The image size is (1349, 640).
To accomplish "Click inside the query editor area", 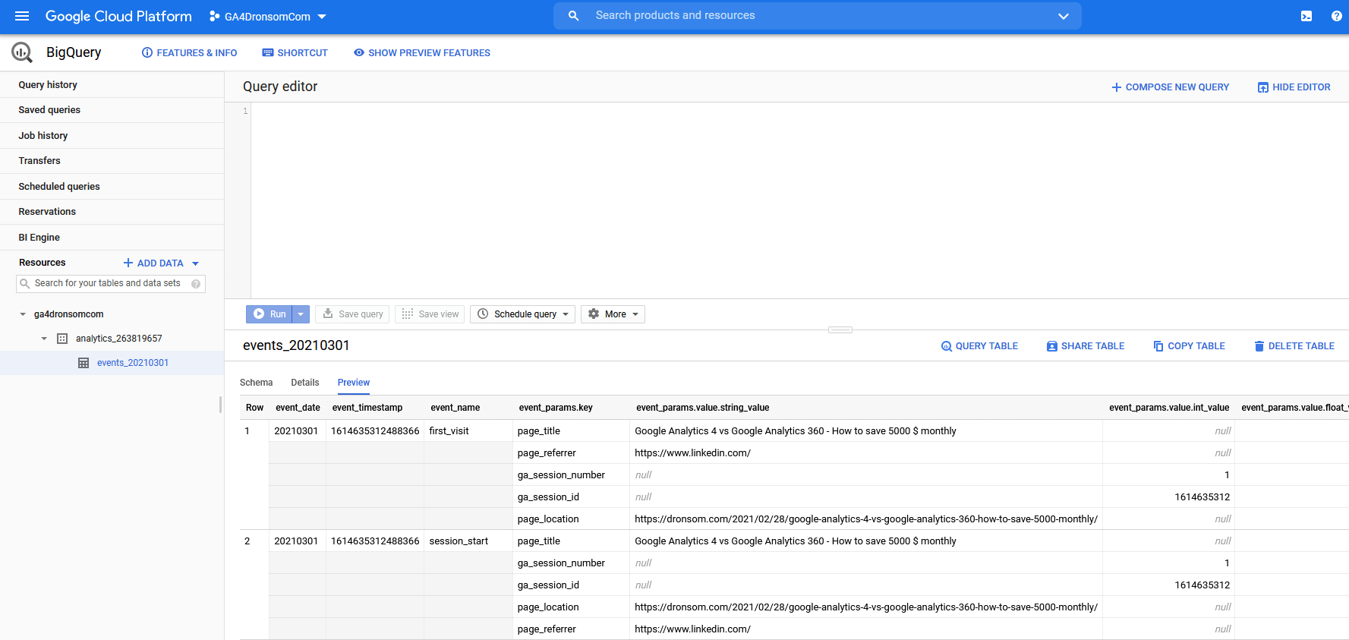I will click(799, 200).
